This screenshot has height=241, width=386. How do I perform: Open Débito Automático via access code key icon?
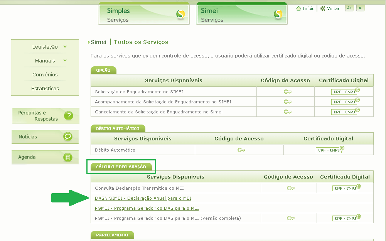click(x=241, y=150)
